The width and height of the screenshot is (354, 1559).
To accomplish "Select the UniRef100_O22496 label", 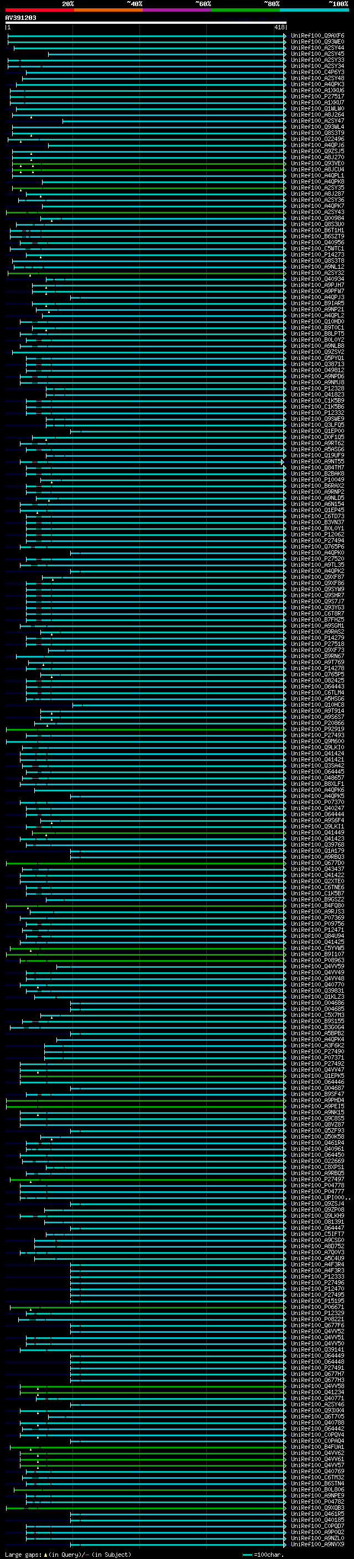I will point(317,139).
